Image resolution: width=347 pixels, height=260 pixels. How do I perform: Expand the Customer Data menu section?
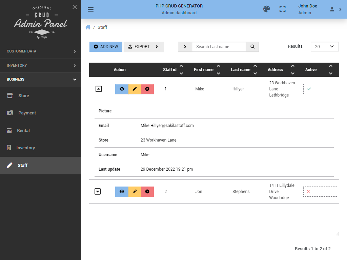[x=41, y=51]
